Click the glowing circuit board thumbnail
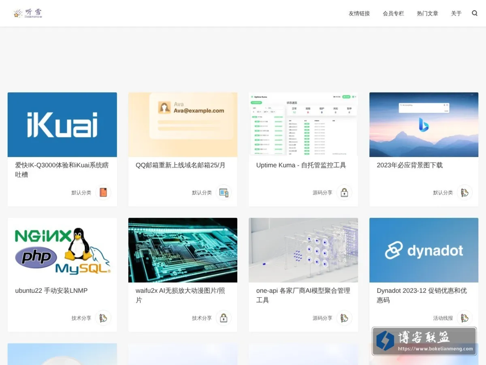486x365 pixels. pyautogui.click(x=183, y=250)
